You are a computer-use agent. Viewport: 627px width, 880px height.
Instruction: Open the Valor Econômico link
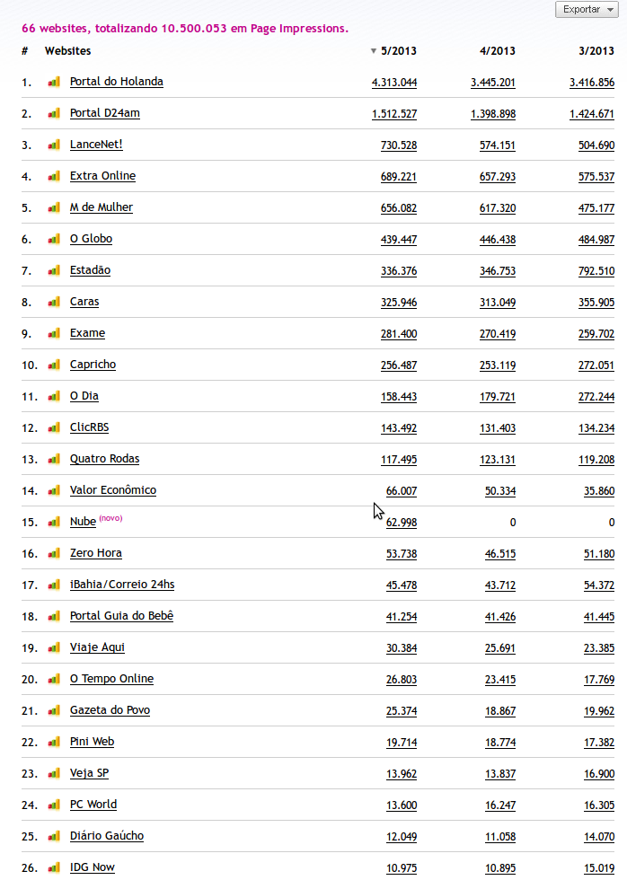(x=113, y=490)
